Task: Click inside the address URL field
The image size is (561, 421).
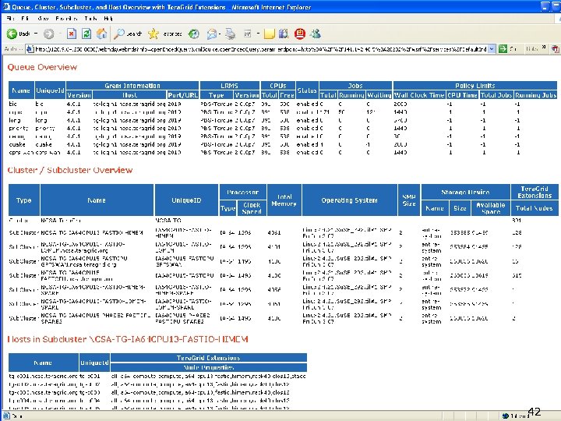Action: click(261, 49)
